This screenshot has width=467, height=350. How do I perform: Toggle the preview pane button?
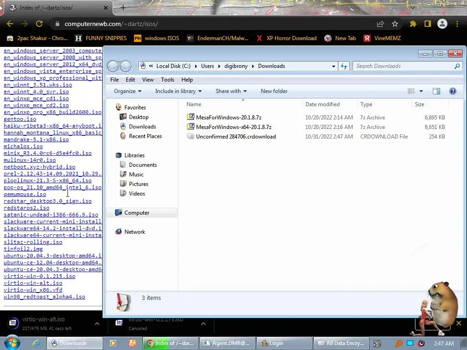[x=436, y=91]
